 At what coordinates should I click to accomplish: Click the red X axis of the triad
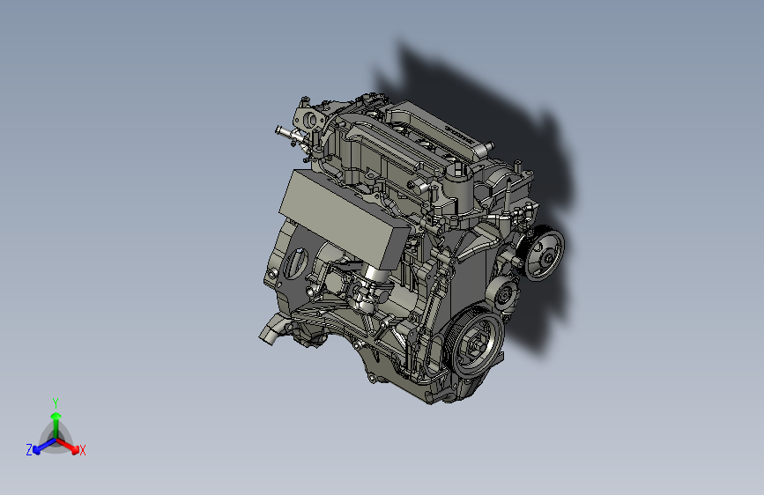pyautogui.click(x=68, y=446)
